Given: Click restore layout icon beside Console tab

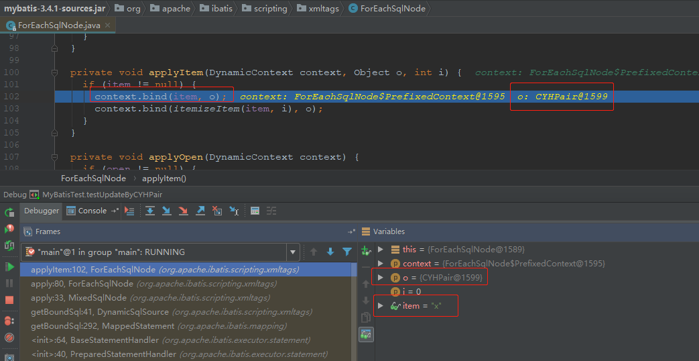Looking at the screenshot, I should 115,211.
